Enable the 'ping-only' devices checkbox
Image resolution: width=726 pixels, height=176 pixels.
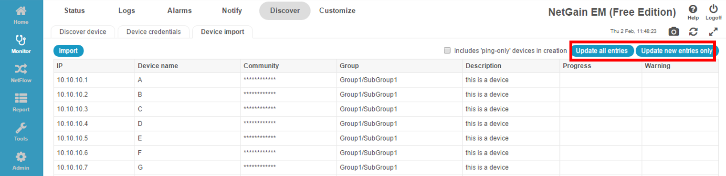(447, 50)
